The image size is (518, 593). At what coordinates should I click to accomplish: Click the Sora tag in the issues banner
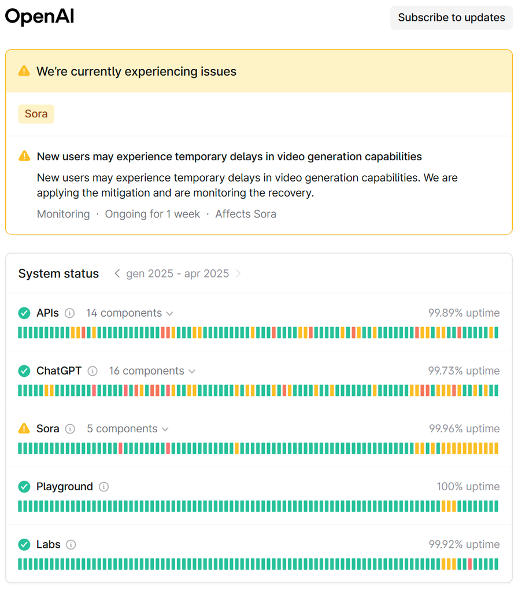pos(36,114)
